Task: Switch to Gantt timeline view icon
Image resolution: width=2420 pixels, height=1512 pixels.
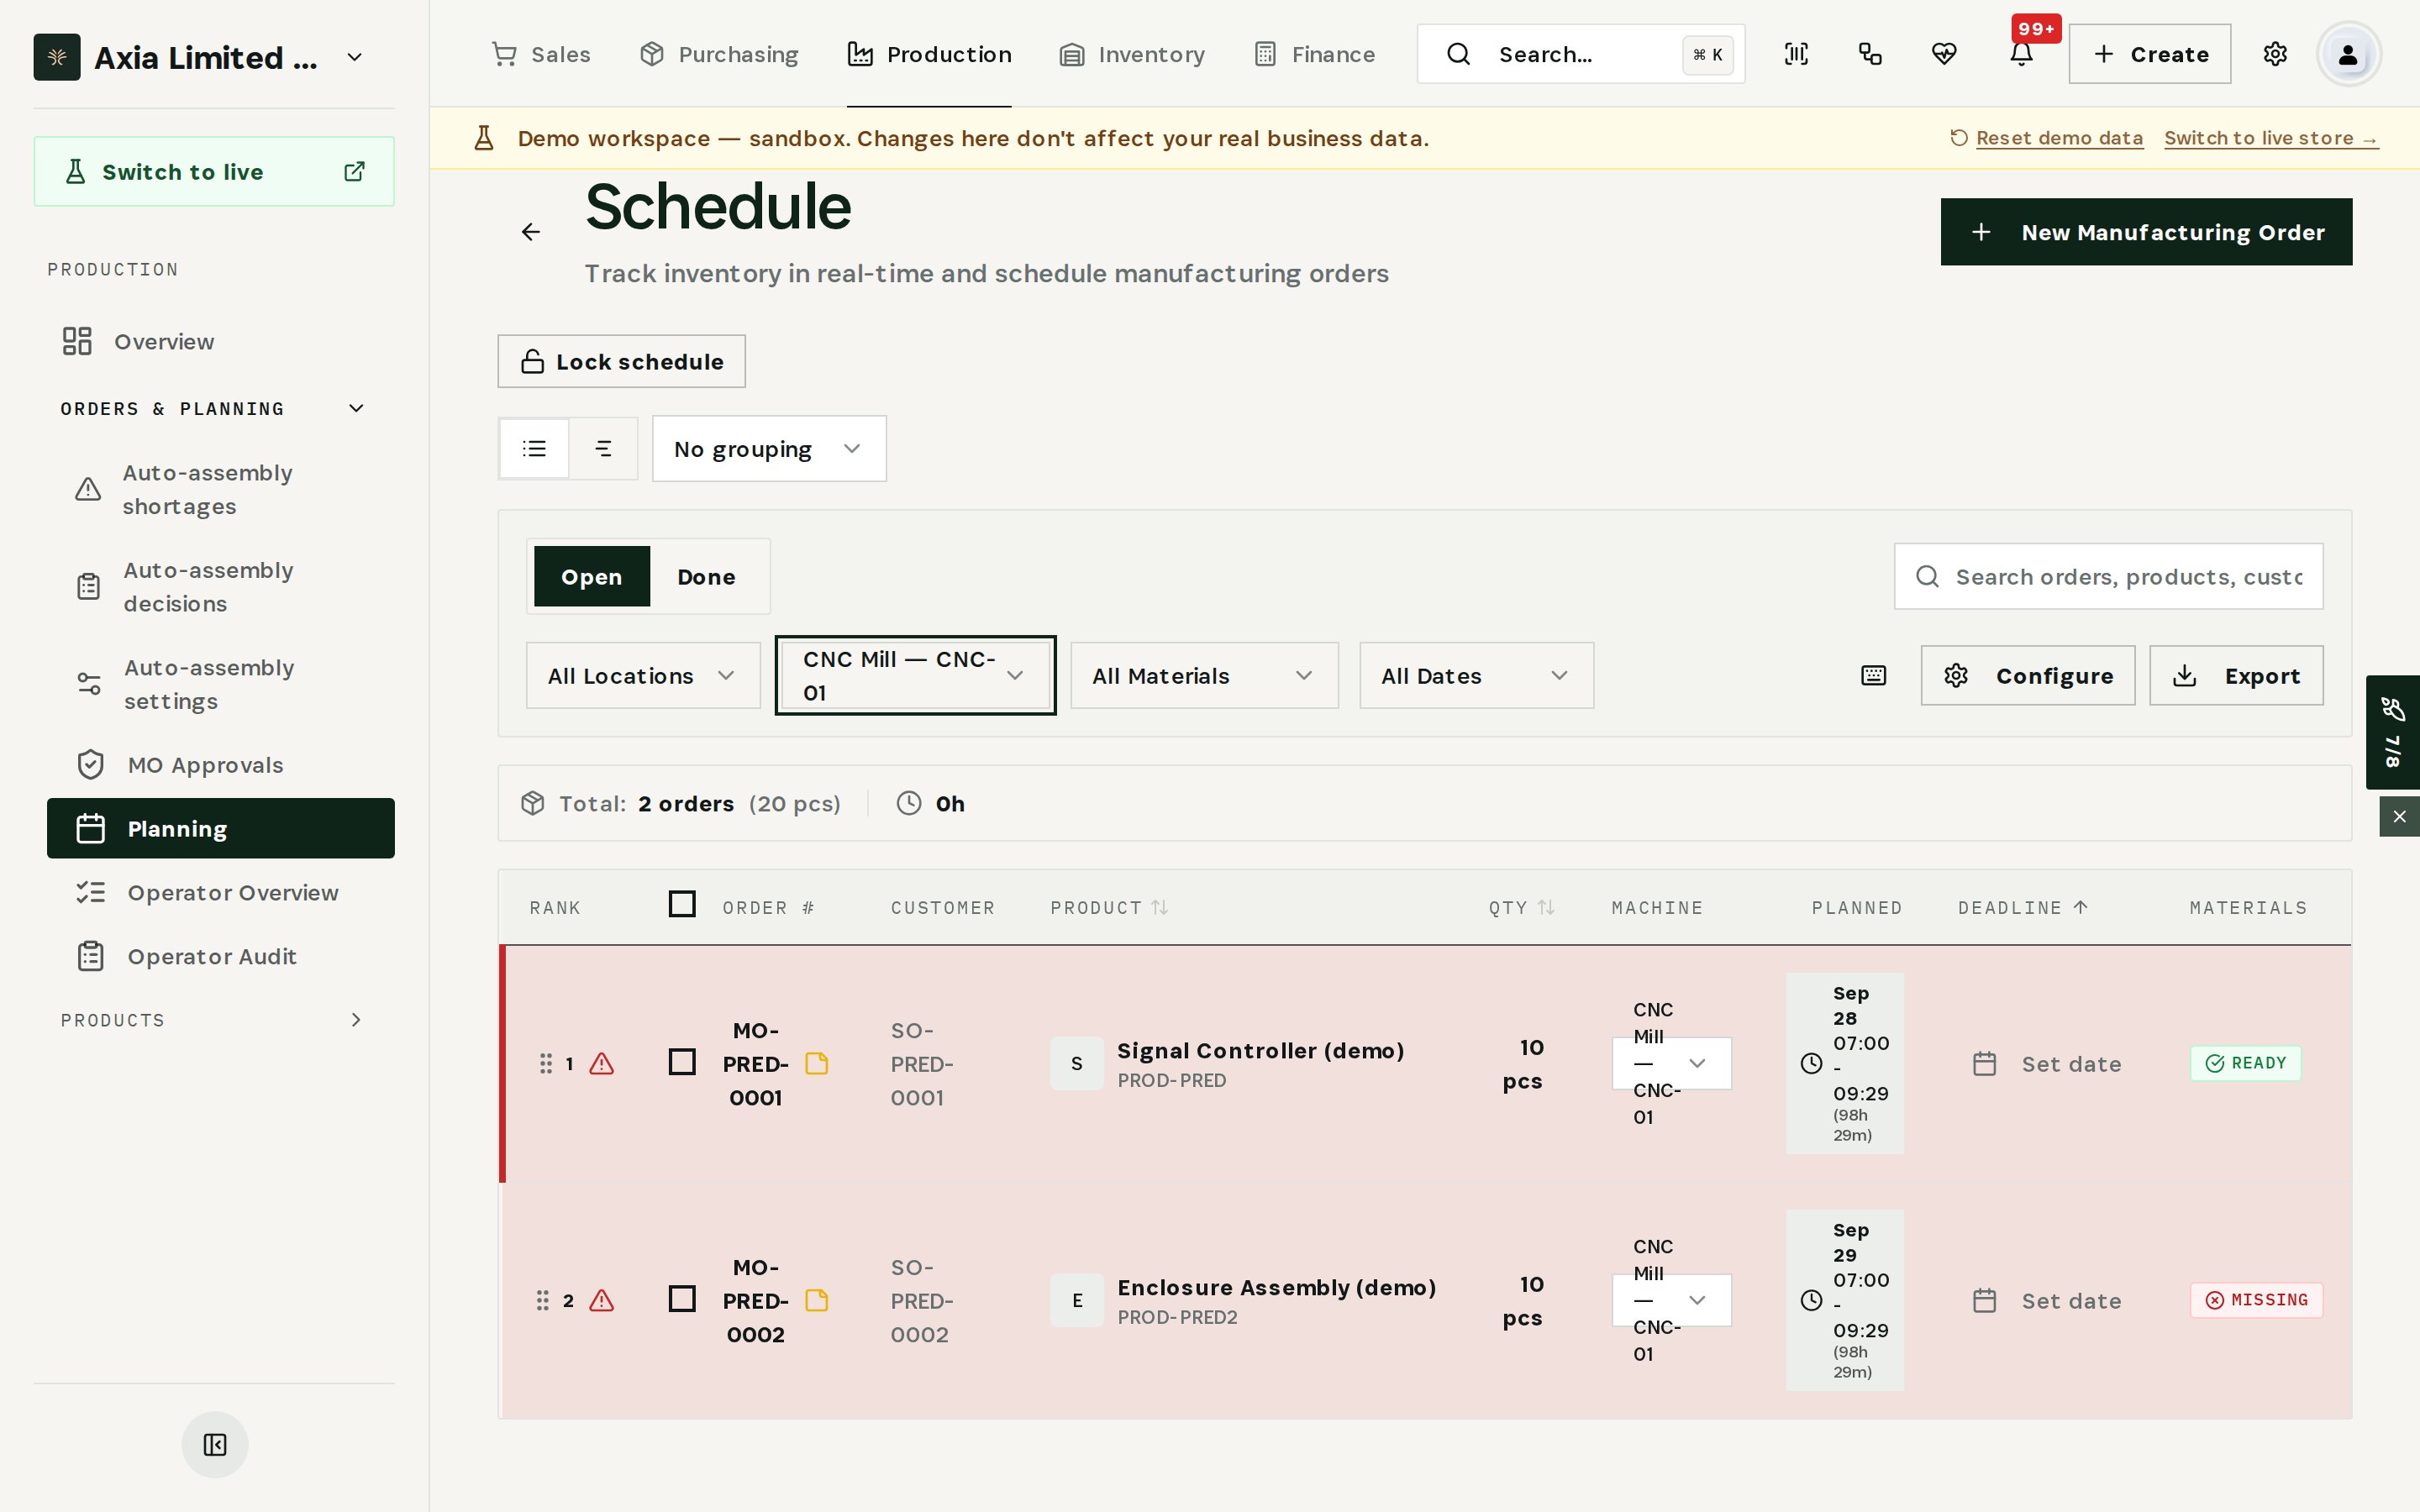Action: (603, 449)
